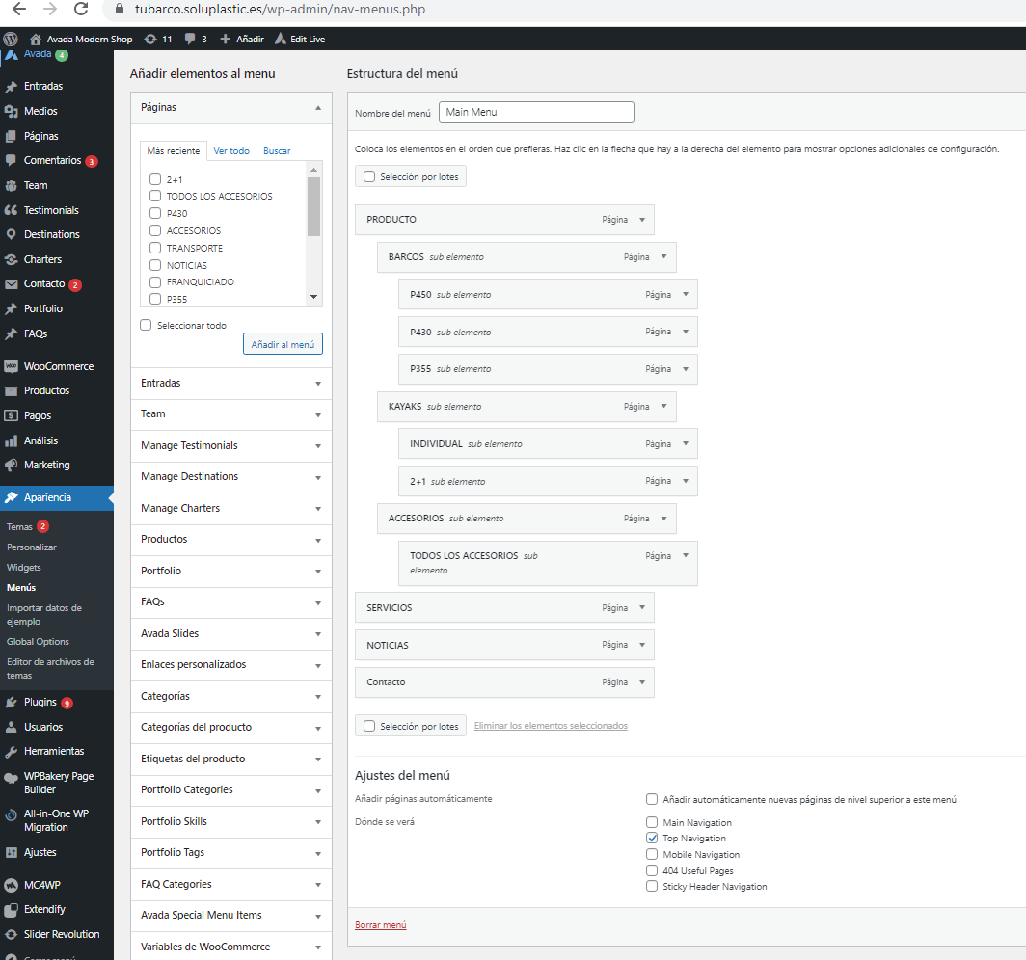
Task: Open Contacto envelope icon in sidebar
Action: point(12,283)
